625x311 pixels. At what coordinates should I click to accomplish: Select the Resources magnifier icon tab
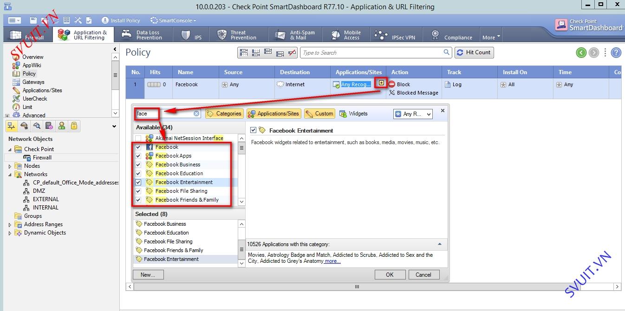[37, 126]
